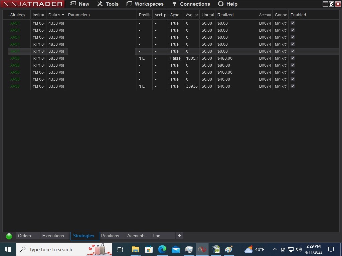This screenshot has width=342, height=256.
Task: Sort by the Data series column header
Action: 56,15
